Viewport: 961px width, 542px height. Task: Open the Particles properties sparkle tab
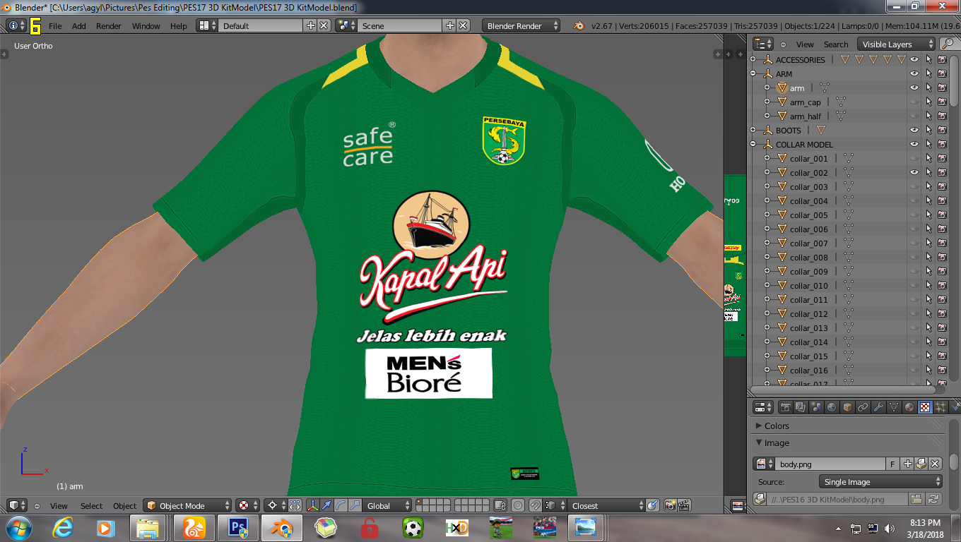coord(941,407)
